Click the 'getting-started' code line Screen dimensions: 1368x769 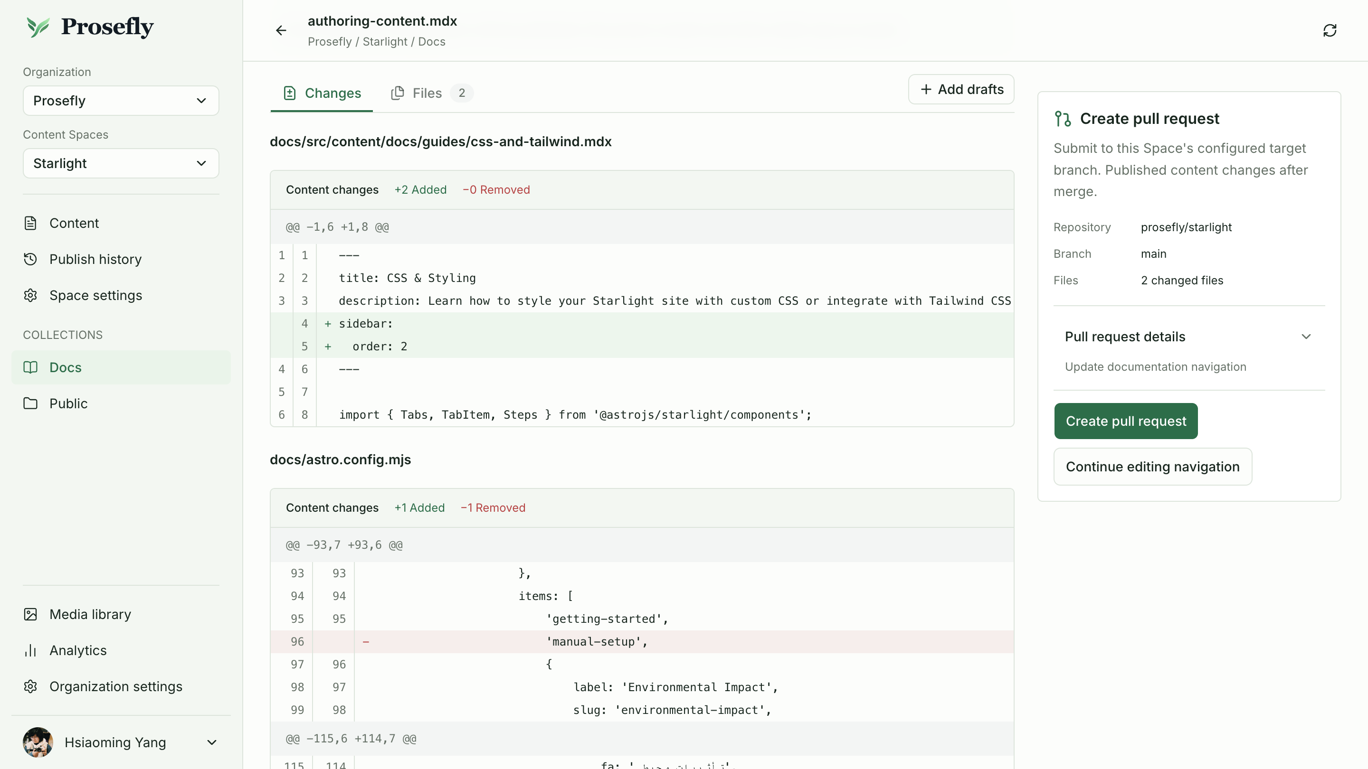[642, 619]
